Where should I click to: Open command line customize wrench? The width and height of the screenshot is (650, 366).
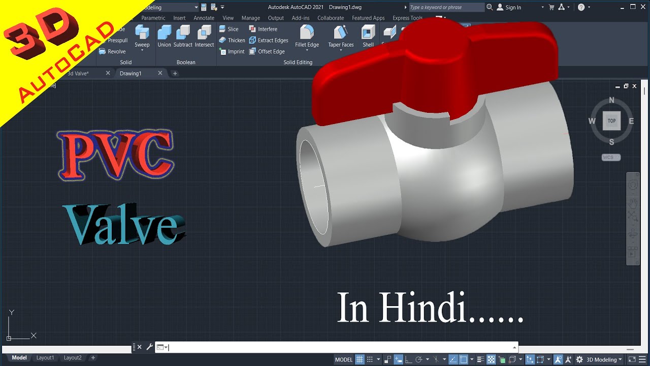click(x=149, y=347)
